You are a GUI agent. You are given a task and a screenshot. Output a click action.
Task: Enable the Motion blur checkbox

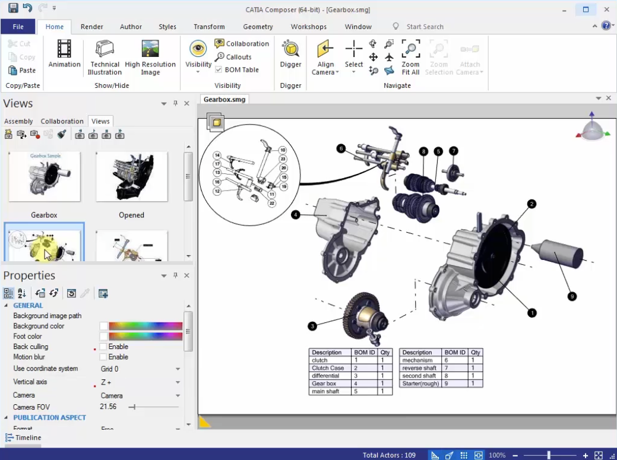tap(103, 357)
